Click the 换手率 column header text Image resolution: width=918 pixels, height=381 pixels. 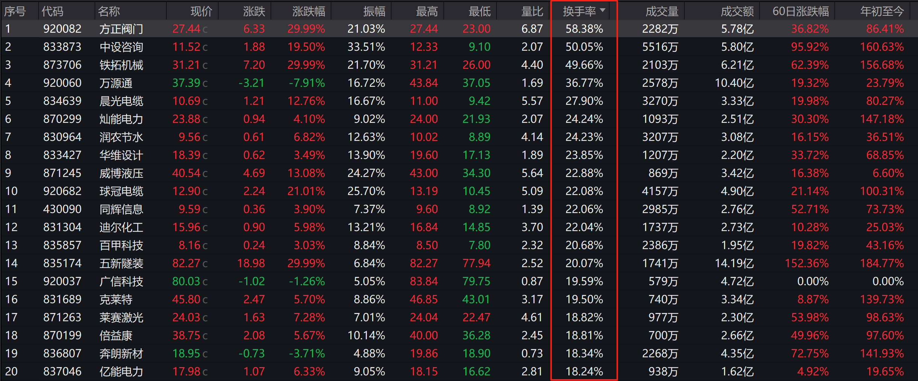[579, 11]
